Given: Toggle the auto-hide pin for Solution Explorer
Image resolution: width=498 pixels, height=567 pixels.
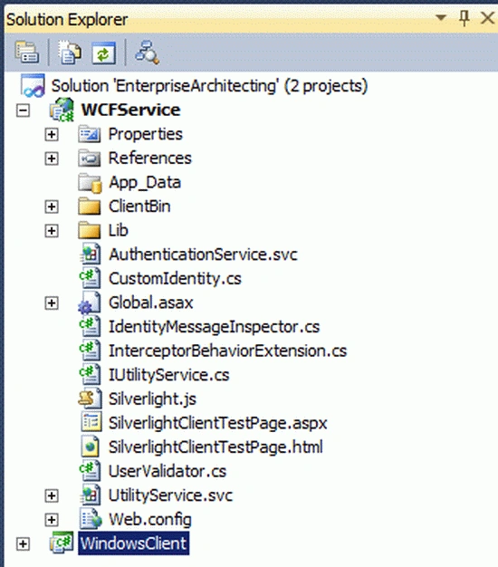Looking at the screenshot, I should [x=464, y=17].
